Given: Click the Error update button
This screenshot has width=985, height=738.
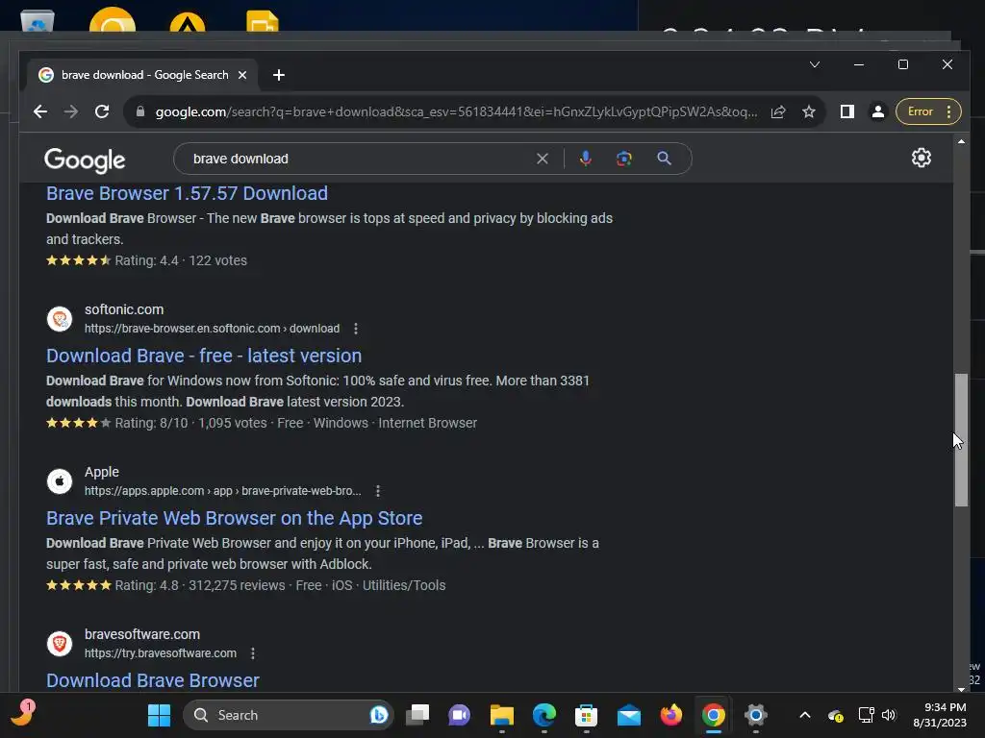Looking at the screenshot, I should 928,111.
